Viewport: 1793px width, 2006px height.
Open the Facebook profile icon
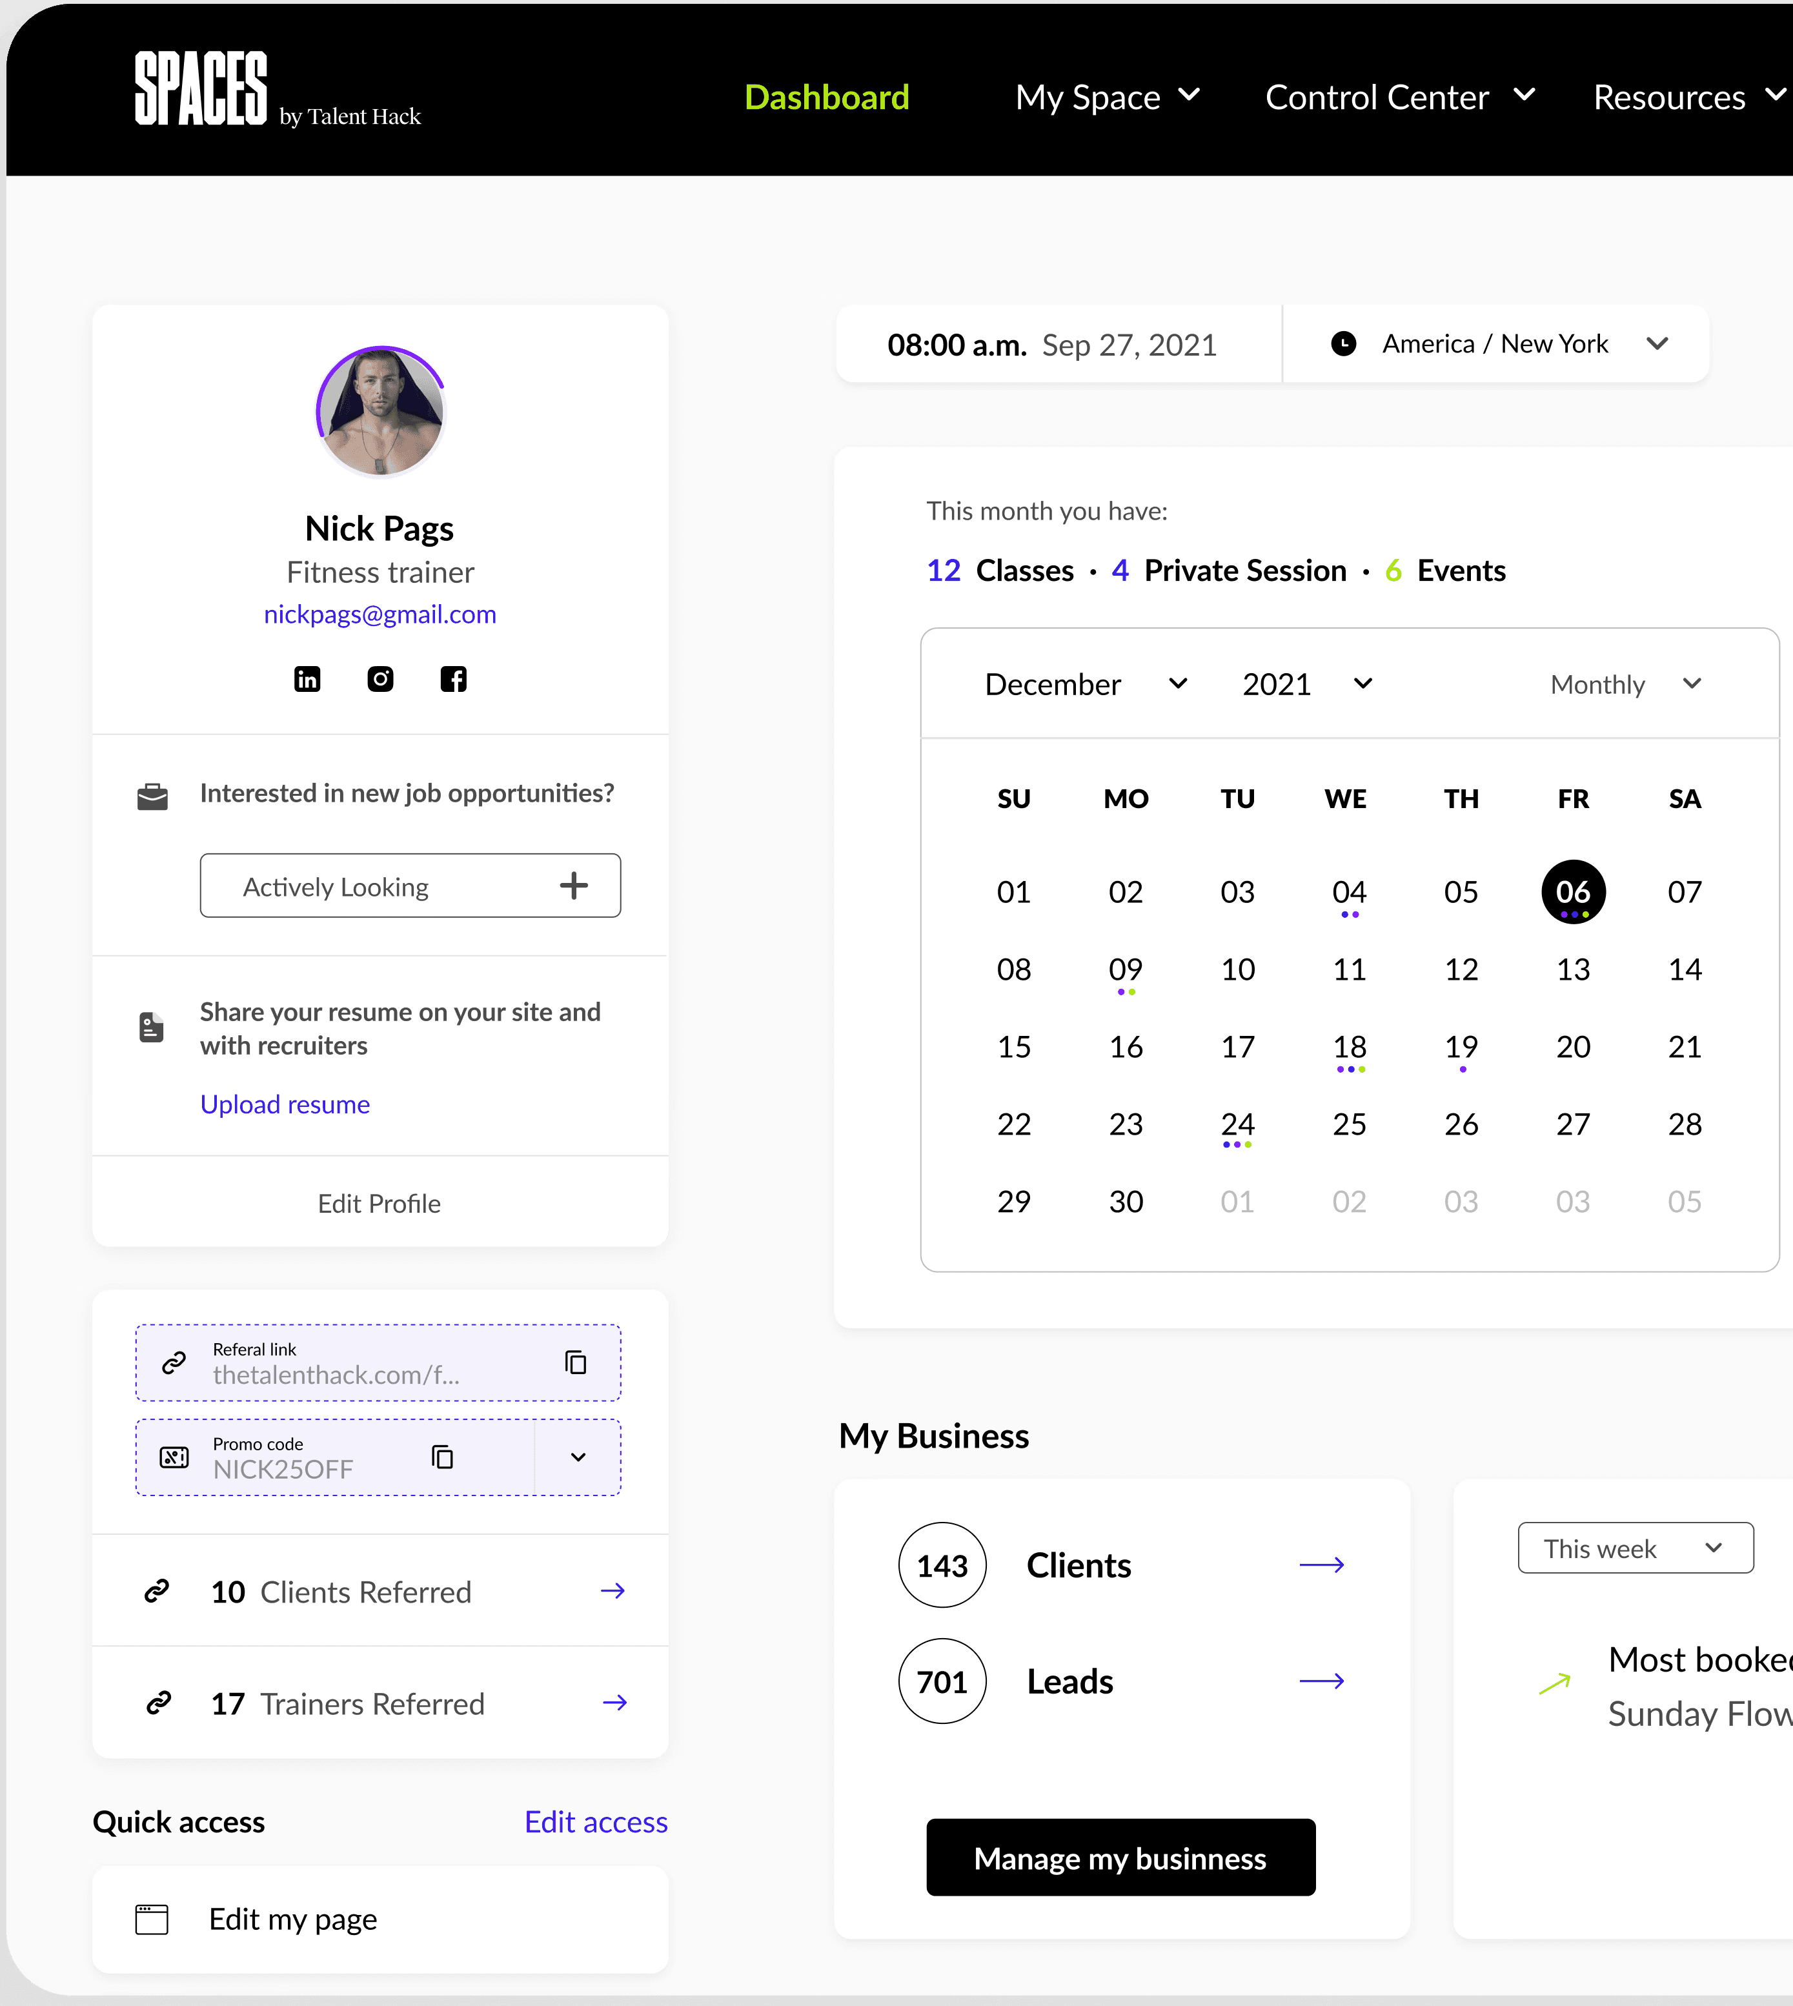[x=453, y=679]
